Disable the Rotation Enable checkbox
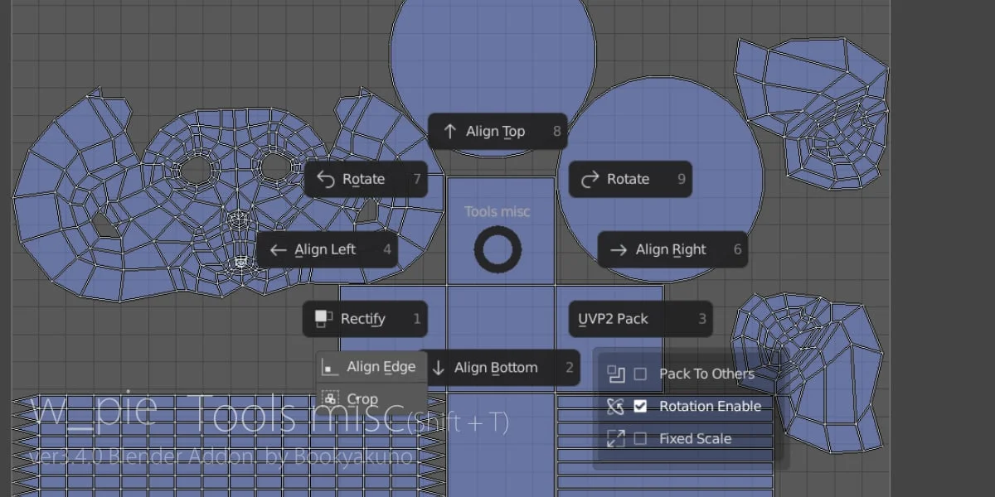Viewport: 995px width, 497px height. click(640, 406)
